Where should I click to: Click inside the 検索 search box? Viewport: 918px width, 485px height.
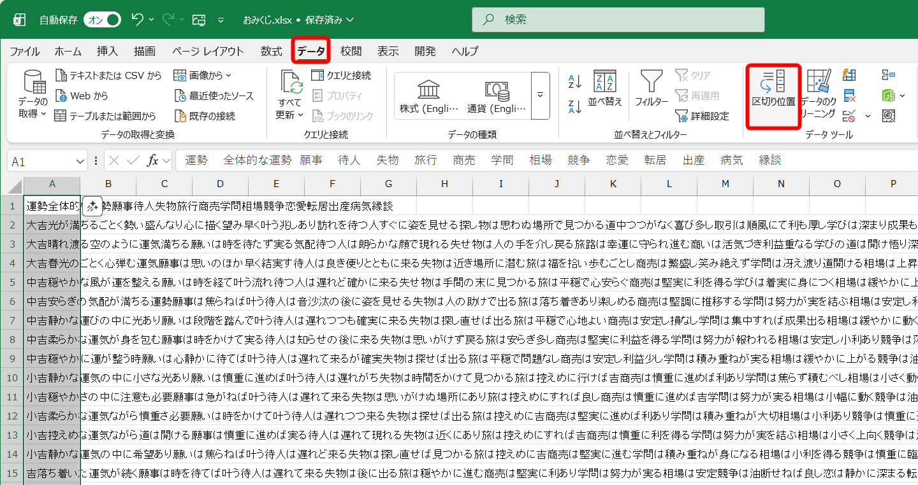pos(617,20)
